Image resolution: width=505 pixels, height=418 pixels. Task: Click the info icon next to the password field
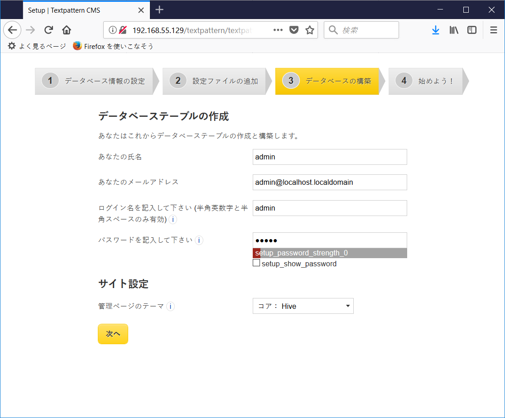[199, 240]
